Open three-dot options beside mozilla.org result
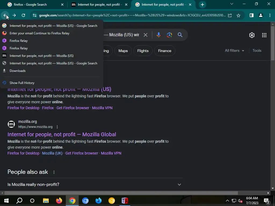This screenshot has height=206, width=275. click(x=57, y=127)
